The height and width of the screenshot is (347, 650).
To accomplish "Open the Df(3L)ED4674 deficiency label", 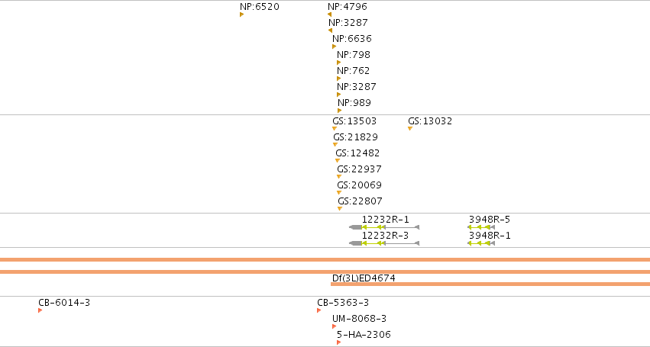I will pyautogui.click(x=364, y=278).
